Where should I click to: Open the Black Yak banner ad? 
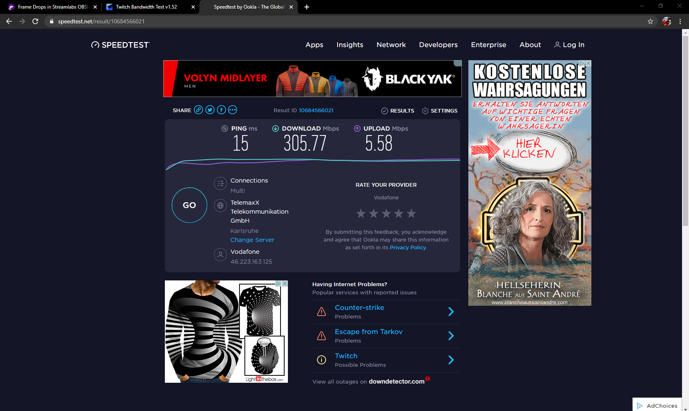click(x=313, y=79)
